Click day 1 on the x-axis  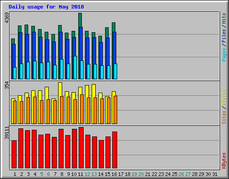pyautogui.click(x=15, y=174)
